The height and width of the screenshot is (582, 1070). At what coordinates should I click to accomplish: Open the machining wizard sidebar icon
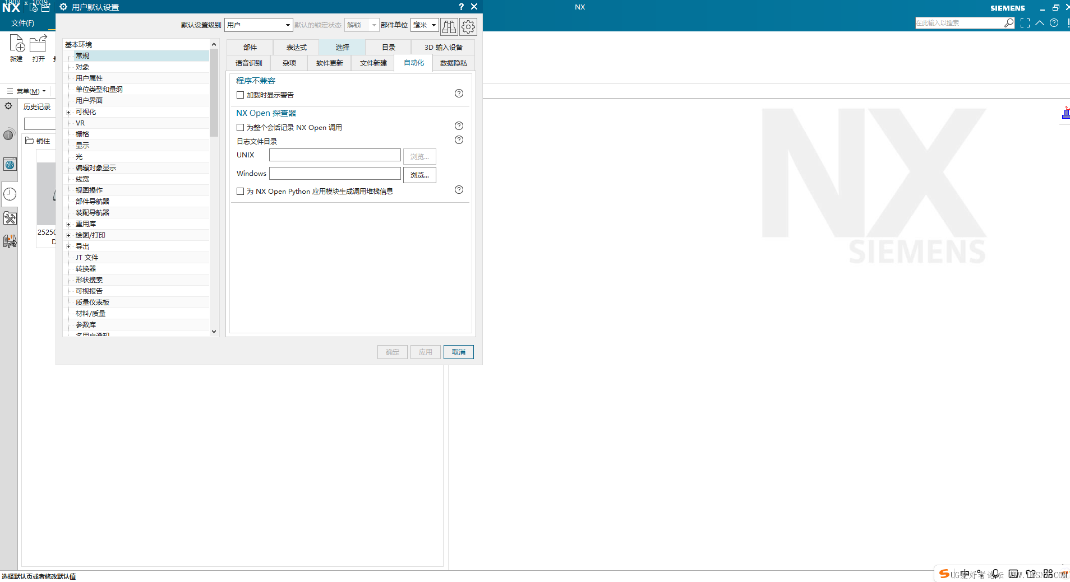pyautogui.click(x=10, y=241)
